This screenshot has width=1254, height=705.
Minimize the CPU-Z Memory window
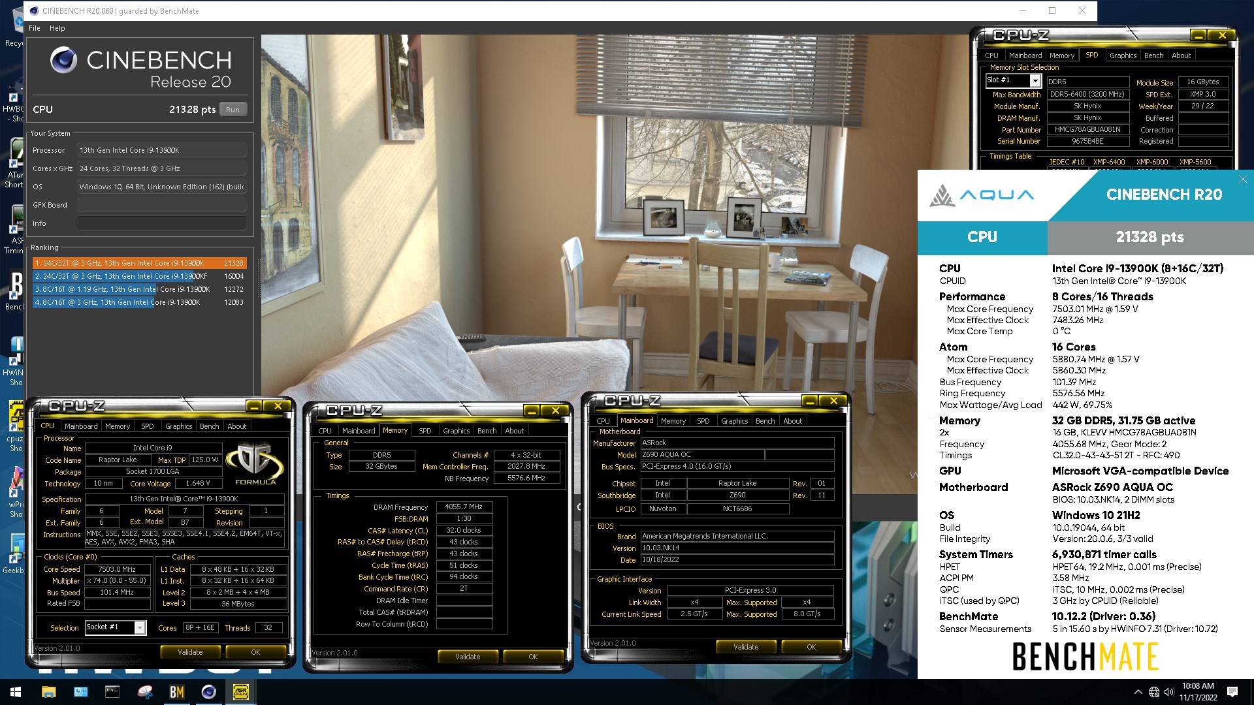532,411
